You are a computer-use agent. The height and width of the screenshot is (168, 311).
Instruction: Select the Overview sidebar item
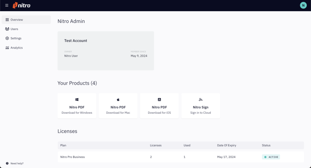pos(26,19)
